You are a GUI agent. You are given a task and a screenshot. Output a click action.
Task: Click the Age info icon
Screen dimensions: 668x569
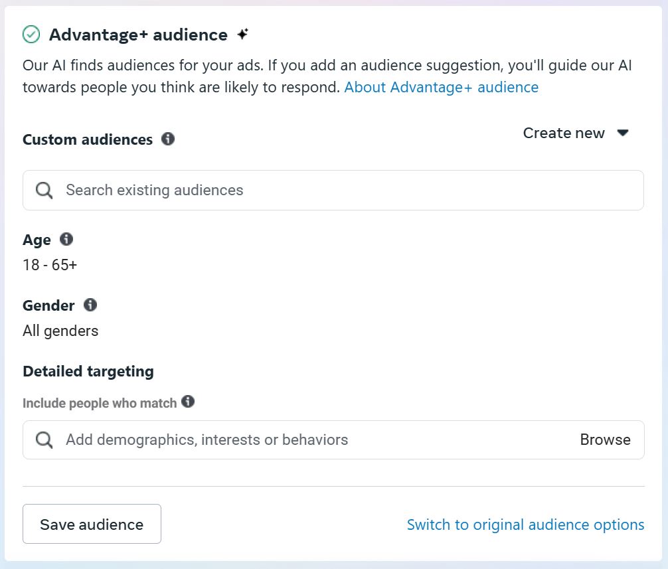pyautogui.click(x=66, y=240)
